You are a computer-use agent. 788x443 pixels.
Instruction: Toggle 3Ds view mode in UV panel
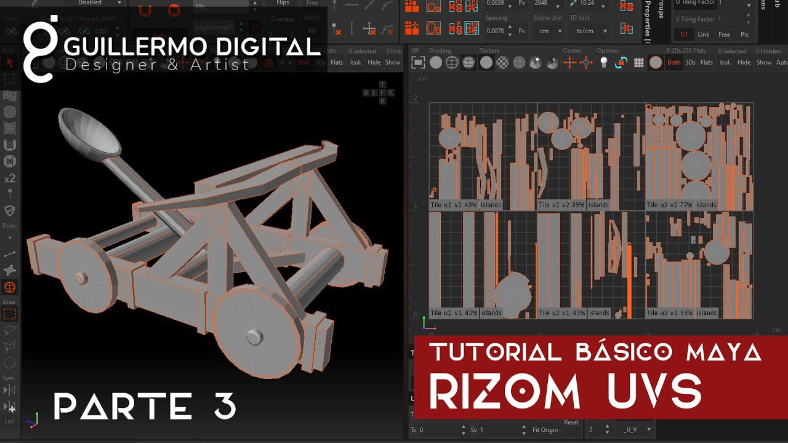tap(691, 63)
